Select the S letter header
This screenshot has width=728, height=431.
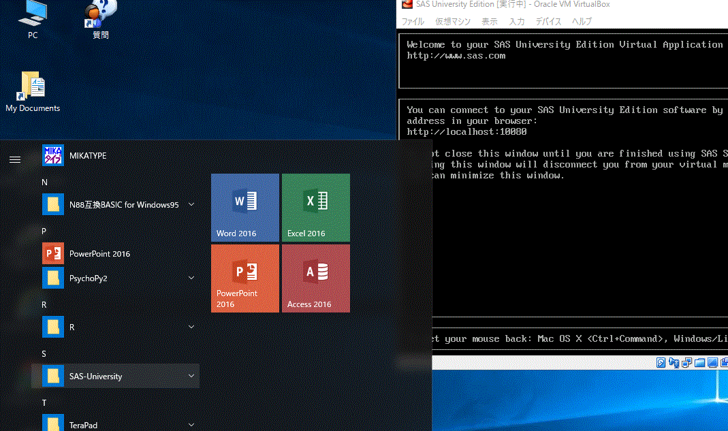44,354
